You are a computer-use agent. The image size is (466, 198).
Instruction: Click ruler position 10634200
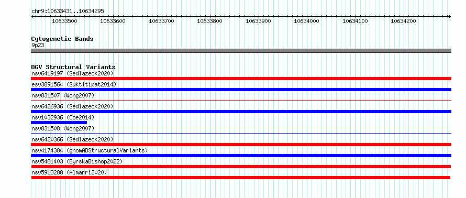403,21
